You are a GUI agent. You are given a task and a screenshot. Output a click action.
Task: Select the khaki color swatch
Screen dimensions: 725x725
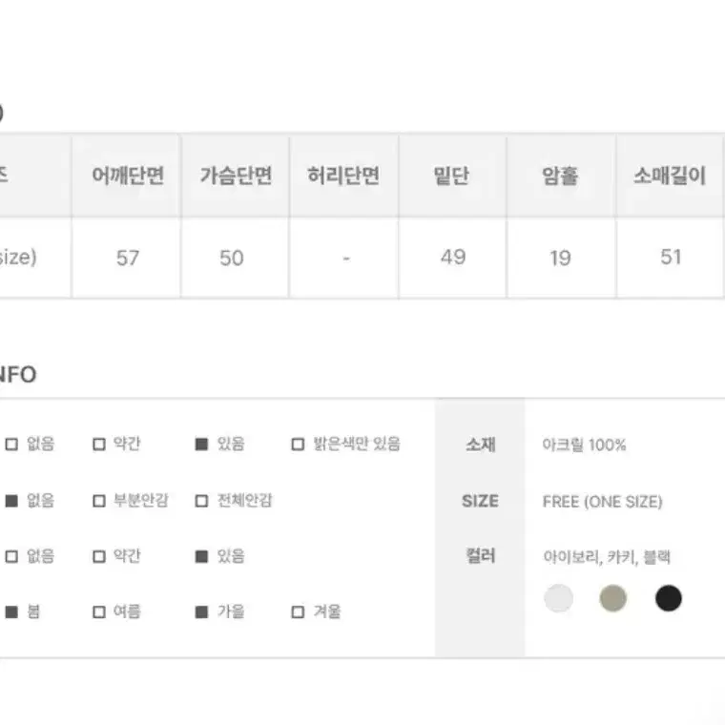(x=613, y=598)
